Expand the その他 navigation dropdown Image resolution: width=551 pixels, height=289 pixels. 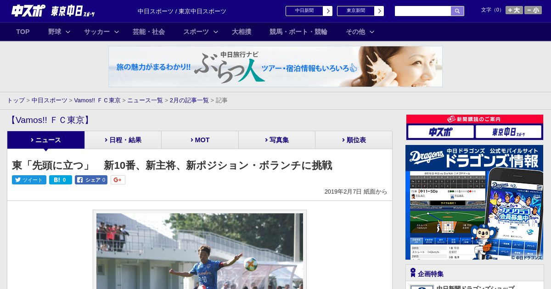[x=360, y=32]
